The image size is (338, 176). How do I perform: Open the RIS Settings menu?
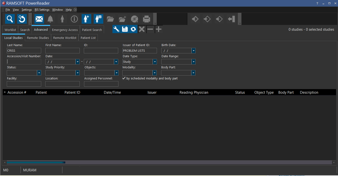42,10
